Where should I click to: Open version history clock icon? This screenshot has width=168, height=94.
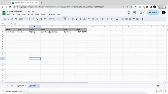tap(129, 13)
